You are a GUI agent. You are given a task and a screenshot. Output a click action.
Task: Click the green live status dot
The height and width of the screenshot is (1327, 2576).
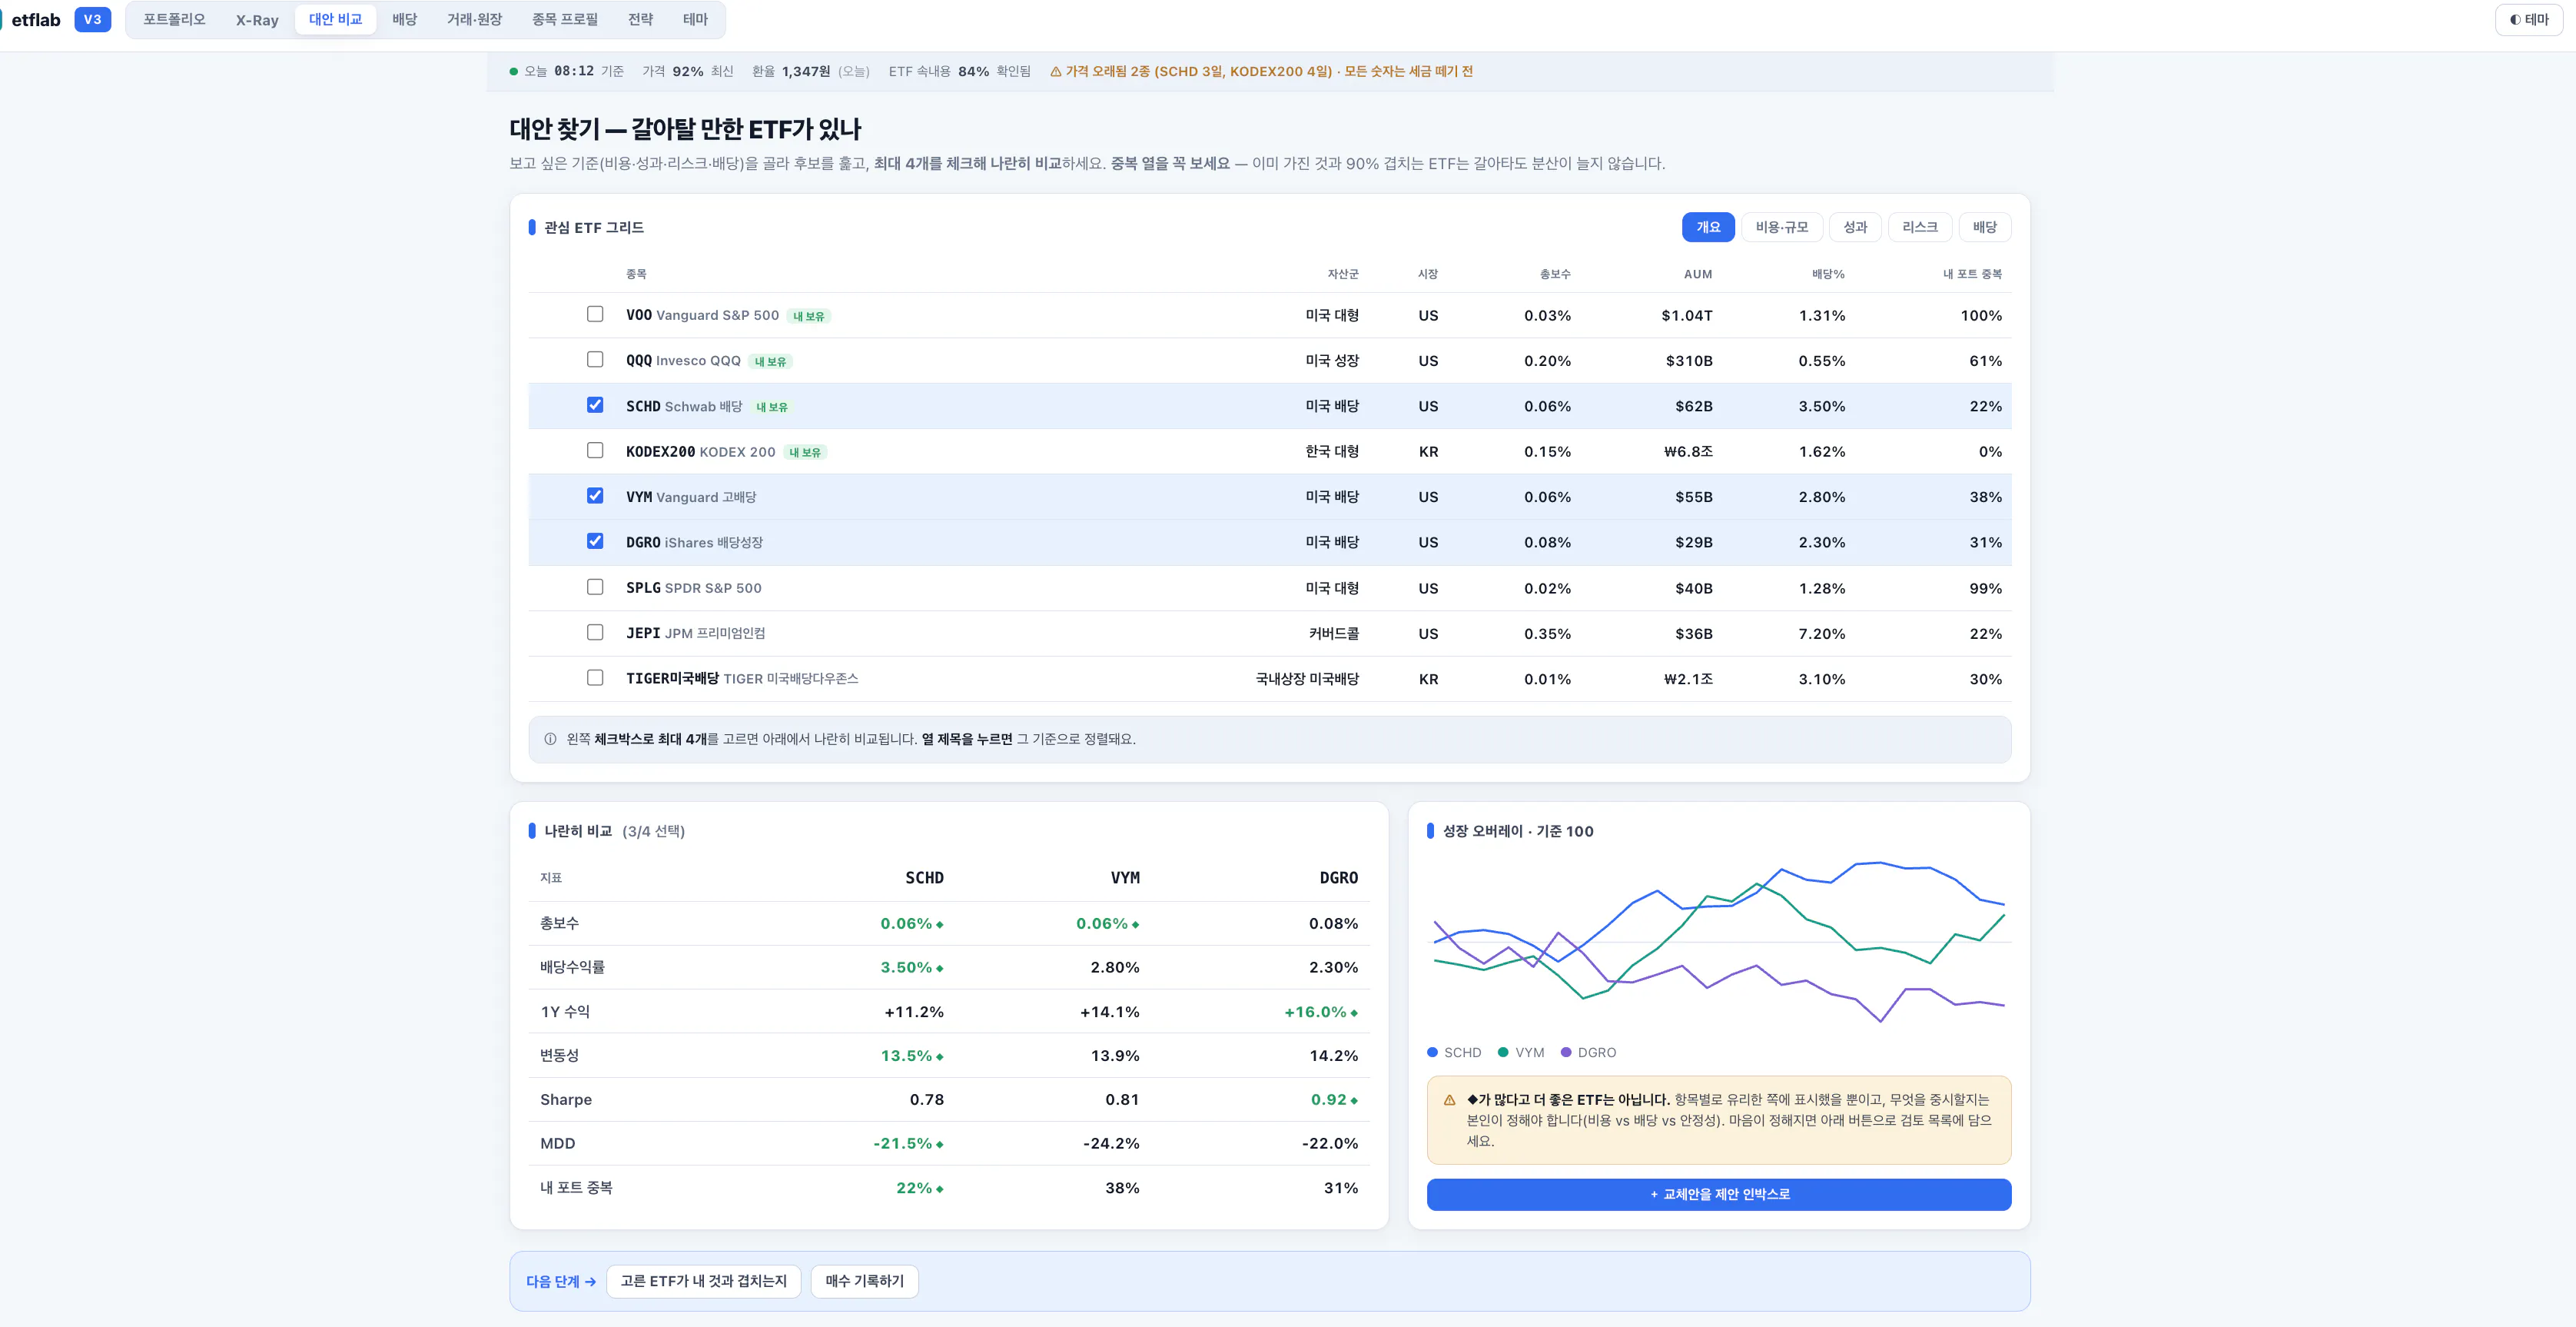pyautogui.click(x=514, y=71)
